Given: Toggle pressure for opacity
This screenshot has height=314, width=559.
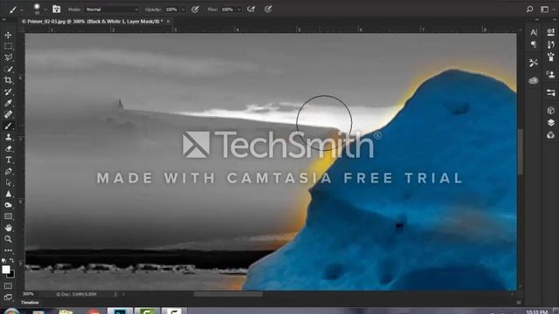Looking at the screenshot, I should [x=195, y=10].
